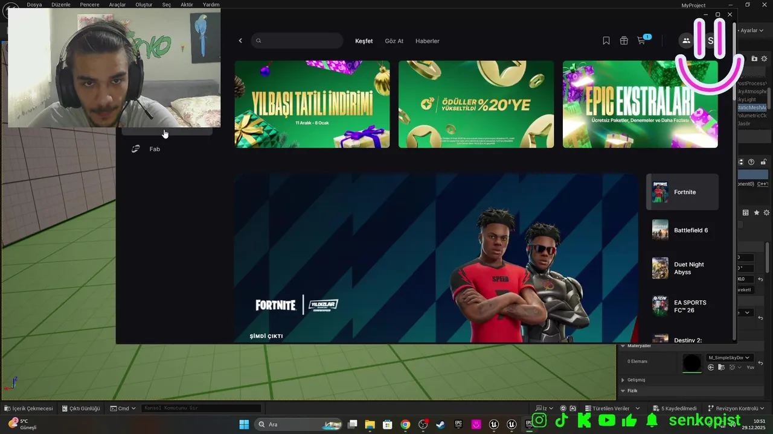Open the Ayarlar settings dropdown
This screenshot has width=773, height=434.
point(752,31)
